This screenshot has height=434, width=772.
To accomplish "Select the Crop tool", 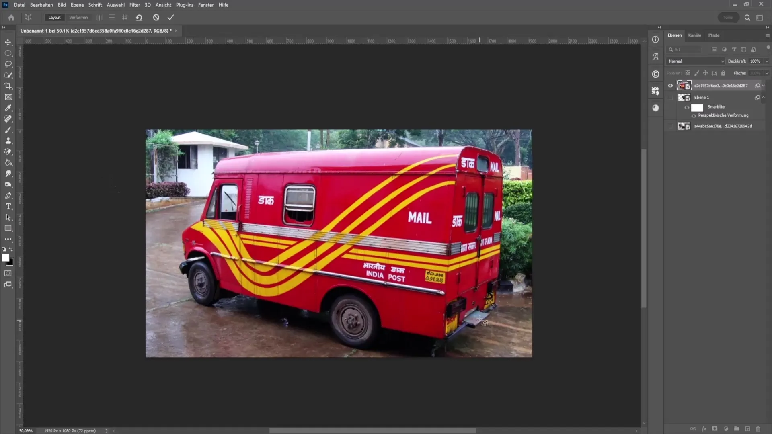I will tap(8, 86).
